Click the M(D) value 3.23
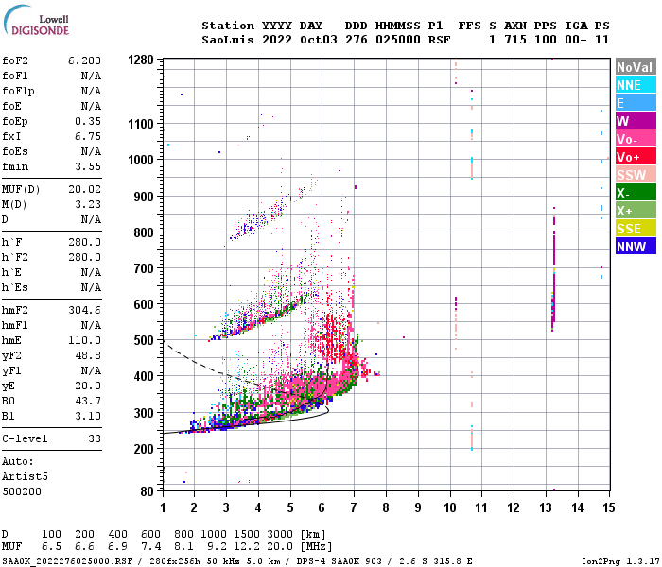This screenshot has width=662, height=567. (x=88, y=205)
